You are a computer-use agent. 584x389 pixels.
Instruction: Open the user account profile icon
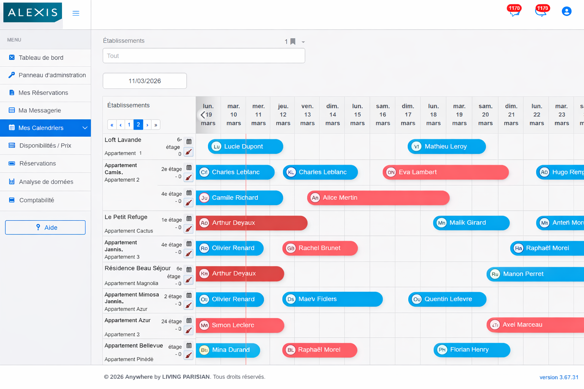tap(567, 11)
